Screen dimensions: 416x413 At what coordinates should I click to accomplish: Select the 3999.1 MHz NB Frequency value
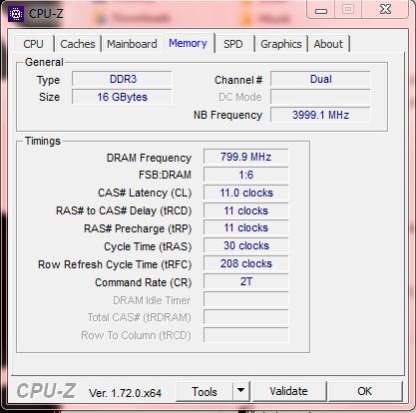pos(320,115)
